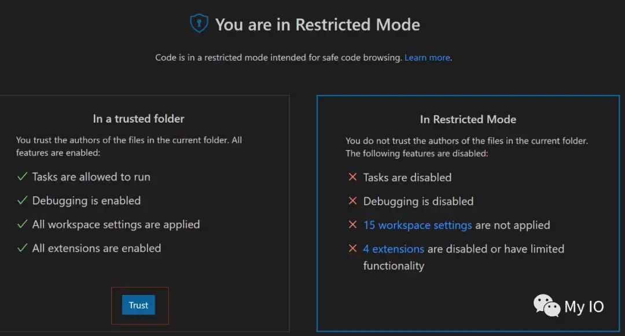625x336 pixels.
Task: Click the X beside "Tasks are disabled"
Action: (352, 178)
